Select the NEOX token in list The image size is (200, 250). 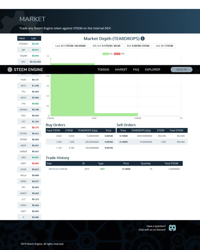[x=29, y=97]
